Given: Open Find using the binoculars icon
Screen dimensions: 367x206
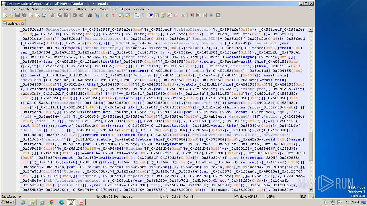Looking at the screenshot, I should 90,15.
